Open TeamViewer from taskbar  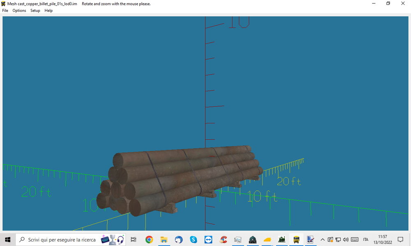coord(208,239)
